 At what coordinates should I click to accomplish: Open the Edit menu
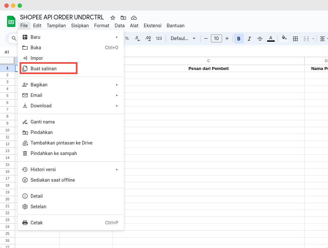37,26
